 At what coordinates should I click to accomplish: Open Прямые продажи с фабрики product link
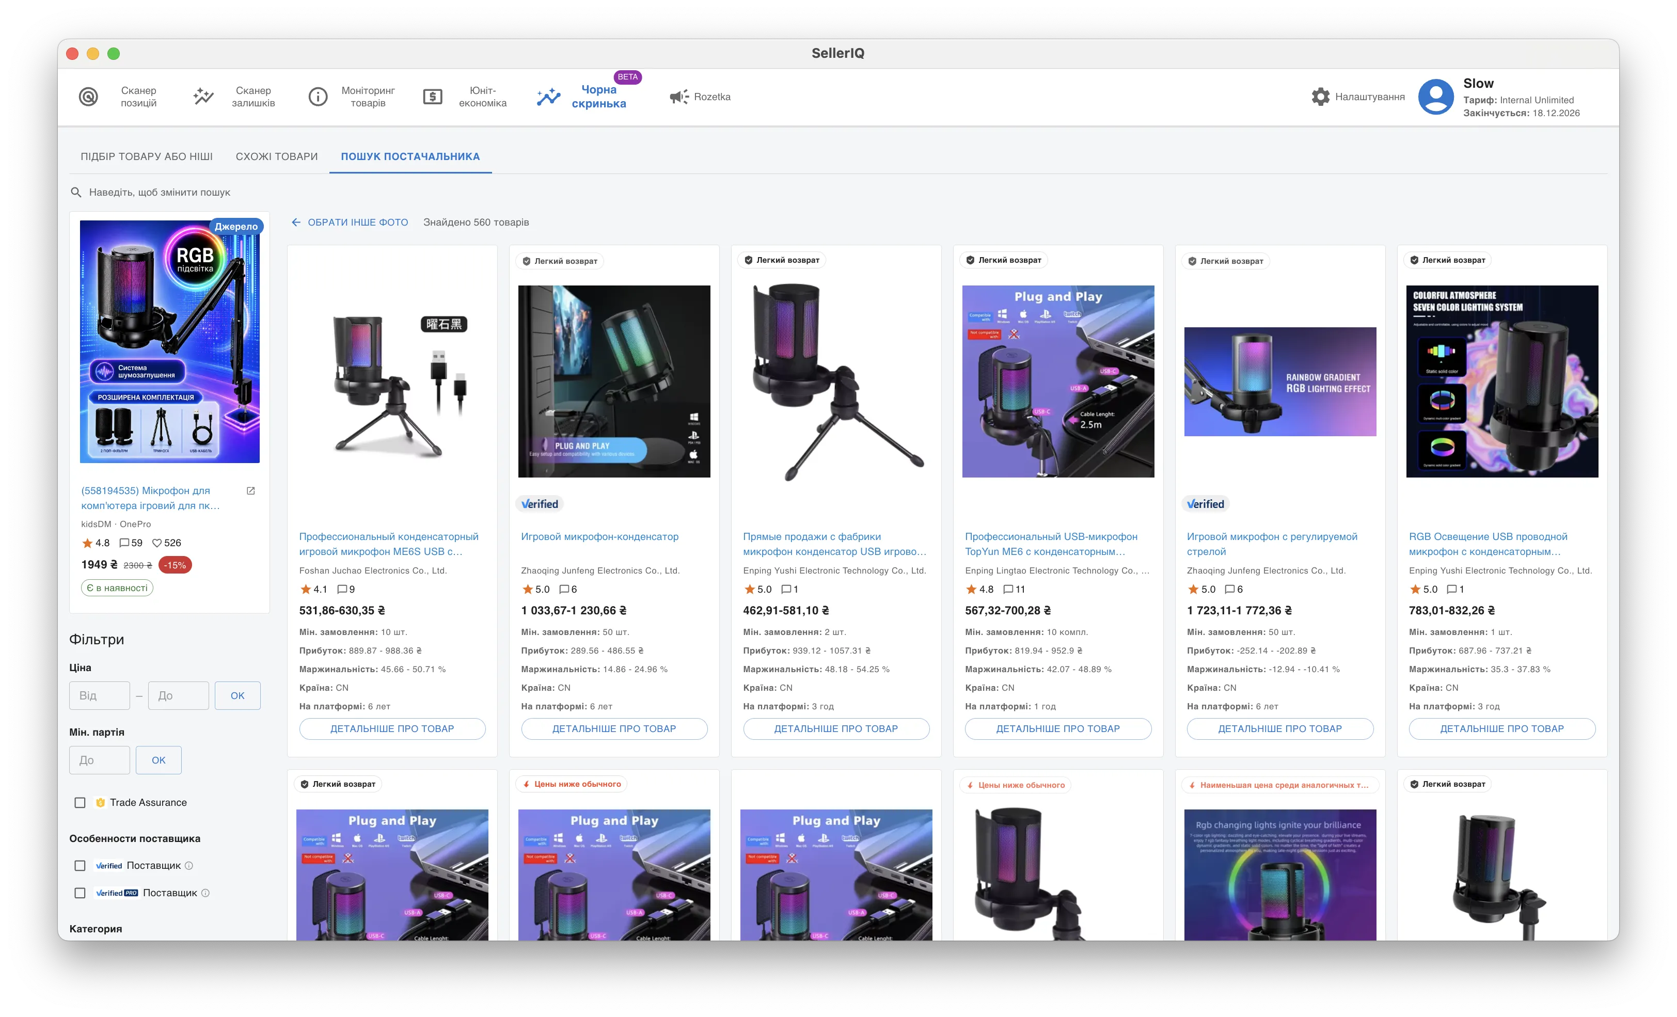click(835, 545)
